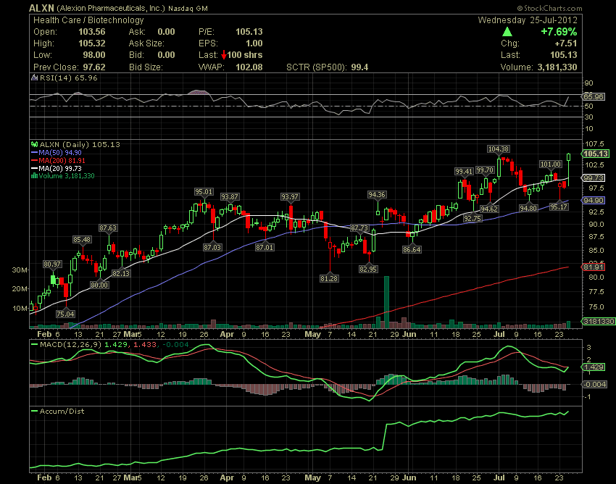Click the 30M volume scale label
The height and width of the screenshot is (484, 616).
pyautogui.click(x=20, y=270)
